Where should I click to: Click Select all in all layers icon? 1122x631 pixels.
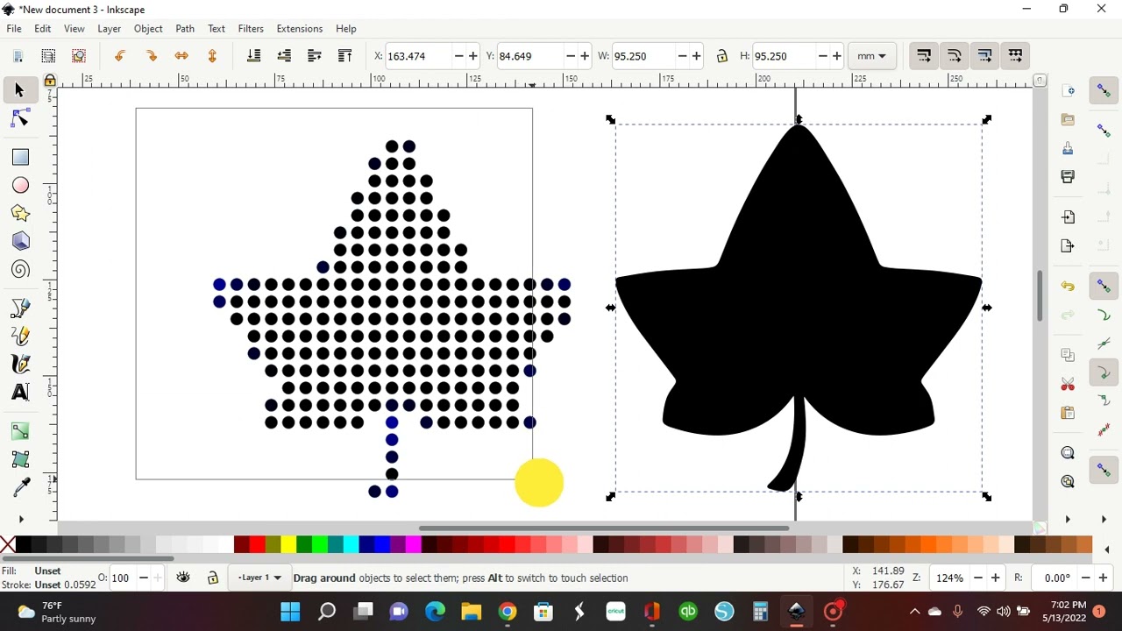tap(48, 56)
